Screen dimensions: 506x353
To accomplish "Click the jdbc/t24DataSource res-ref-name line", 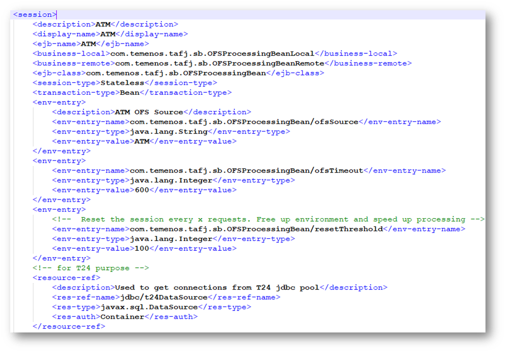I will [166, 297].
